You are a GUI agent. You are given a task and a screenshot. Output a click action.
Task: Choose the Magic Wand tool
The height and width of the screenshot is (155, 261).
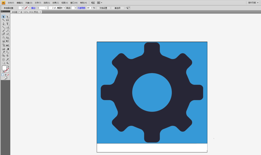click(x=3, y=20)
